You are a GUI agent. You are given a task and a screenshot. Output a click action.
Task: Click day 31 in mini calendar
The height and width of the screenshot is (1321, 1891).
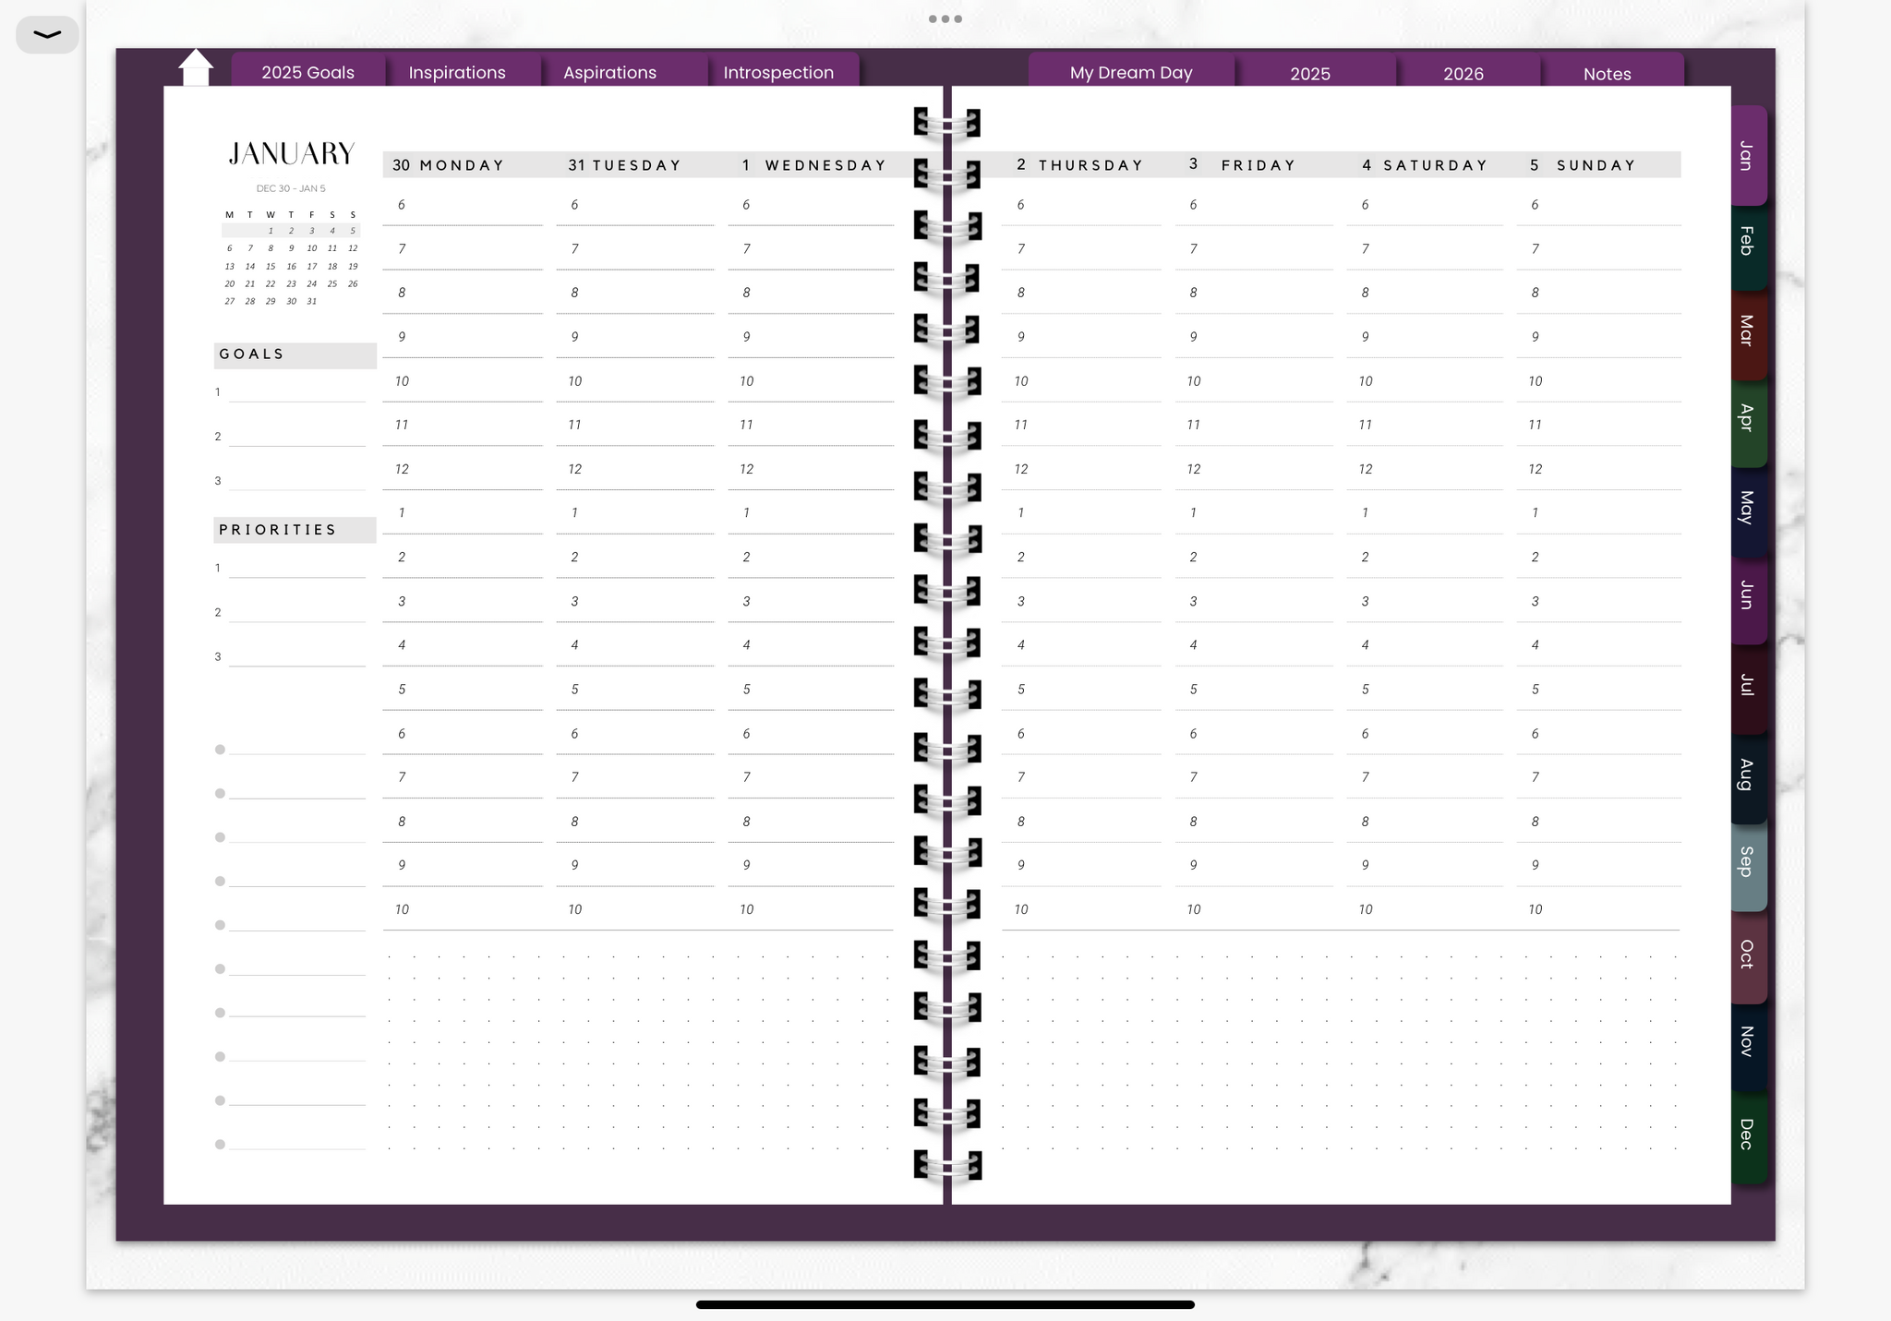pyautogui.click(x=312, y=301)
